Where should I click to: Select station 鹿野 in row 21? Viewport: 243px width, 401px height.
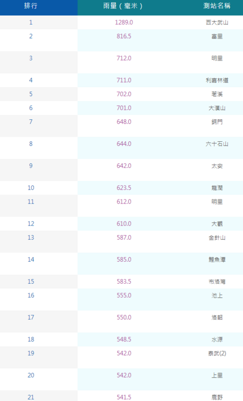tap(217, 397)
